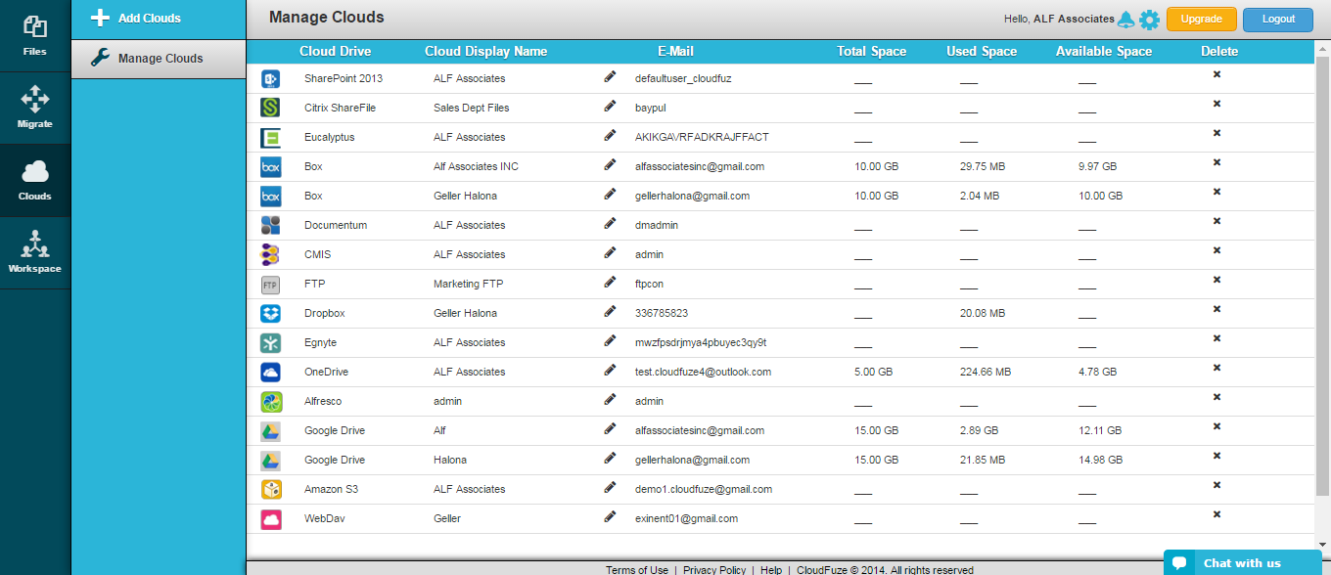Delete the Dropbox cloud
This screenshot has height=575, width=1331.
coord(1217,309)
